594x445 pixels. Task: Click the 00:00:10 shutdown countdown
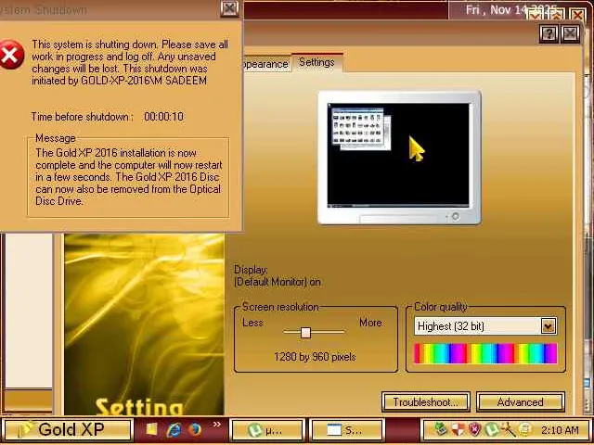[163, 117]
